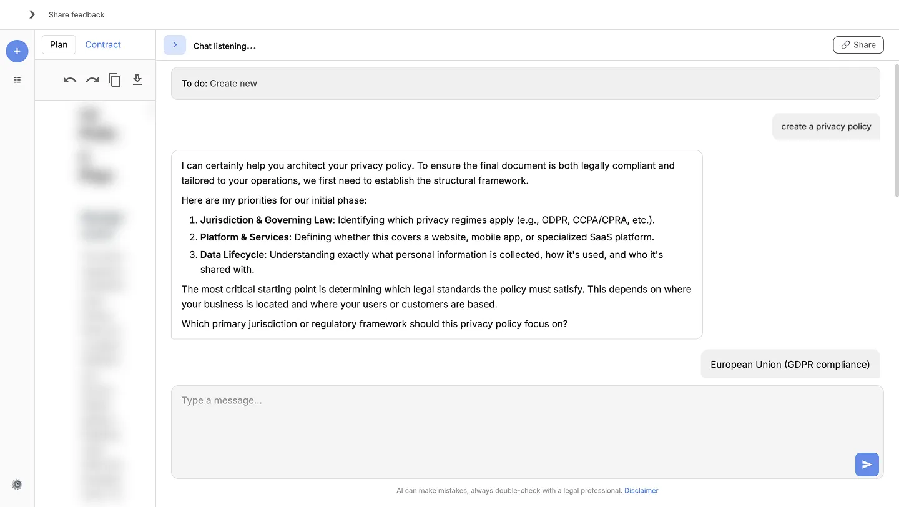Click 'Which primary jurisdiction' question text
This screenshot has width=899, height=507.
[x=375, y=324]
